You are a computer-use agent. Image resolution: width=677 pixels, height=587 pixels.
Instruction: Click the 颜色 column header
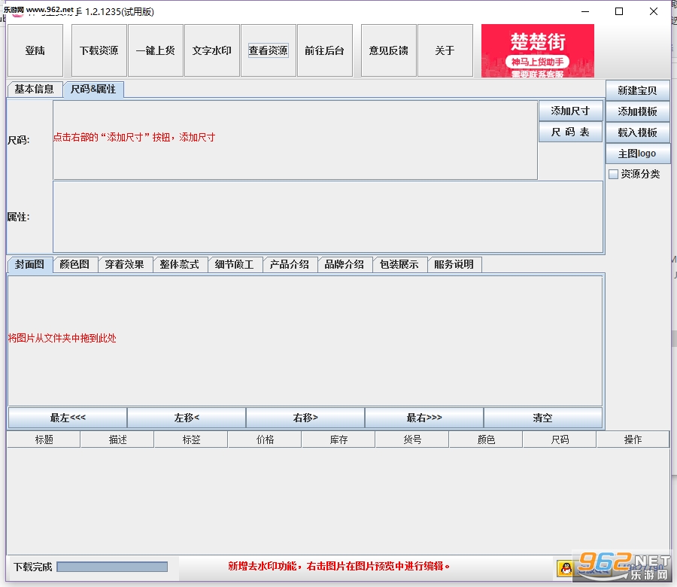click(x=486, y=439)
